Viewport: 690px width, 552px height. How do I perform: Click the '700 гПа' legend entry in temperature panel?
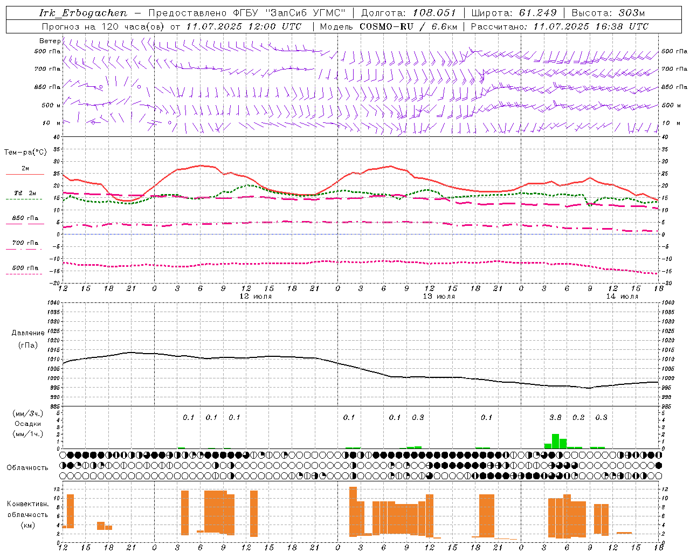click(x=25, y=243)
